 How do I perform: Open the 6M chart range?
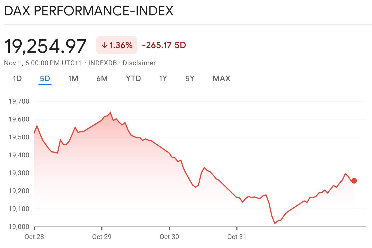[102, 79]
